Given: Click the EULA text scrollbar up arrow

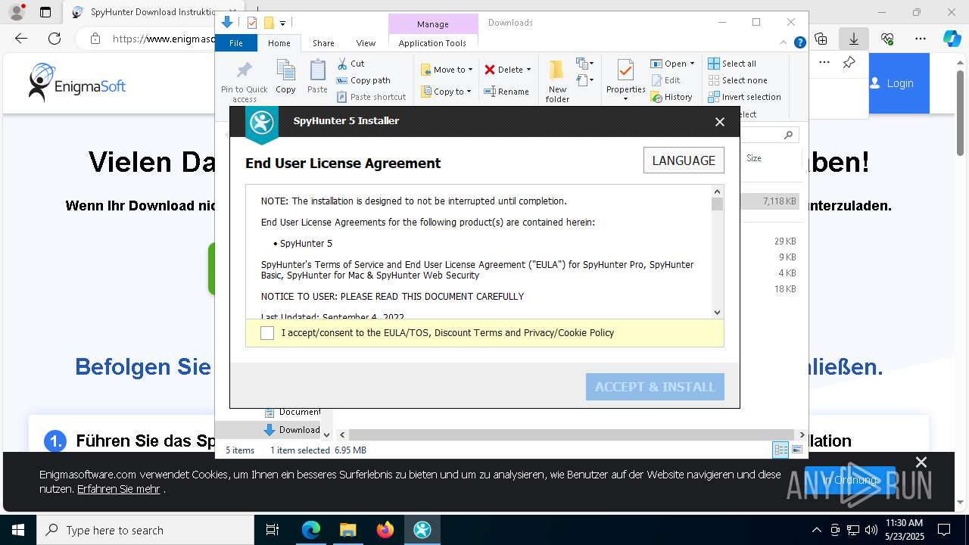Looking at the screenshot, I should [718, 191].
